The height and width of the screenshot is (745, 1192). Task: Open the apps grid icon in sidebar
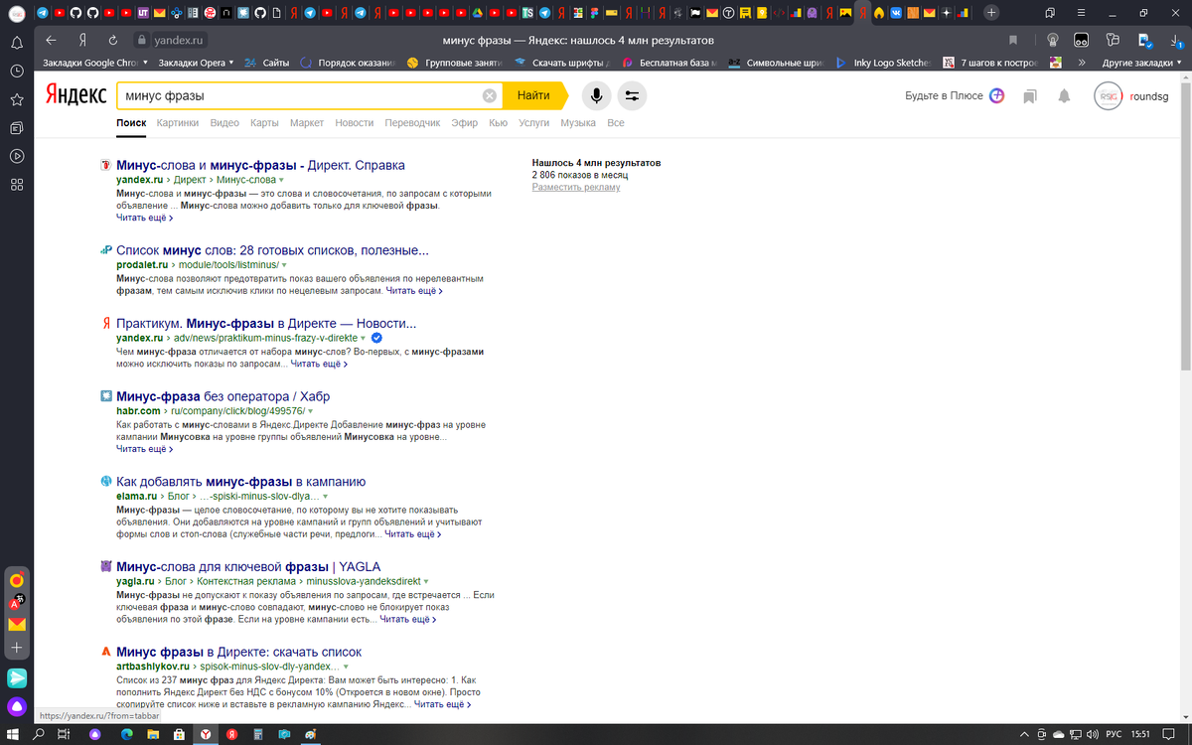(x=17, y=185)
